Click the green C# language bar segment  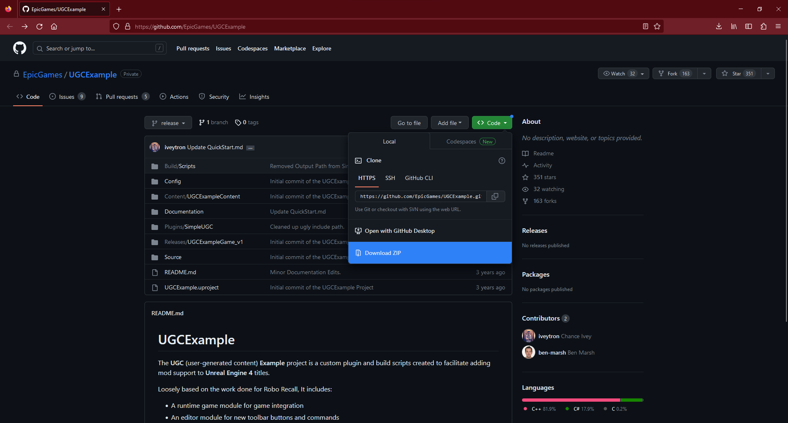(x=631, y=400)
